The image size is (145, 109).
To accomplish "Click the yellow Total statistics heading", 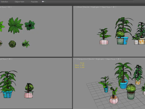I will point(82,63).
